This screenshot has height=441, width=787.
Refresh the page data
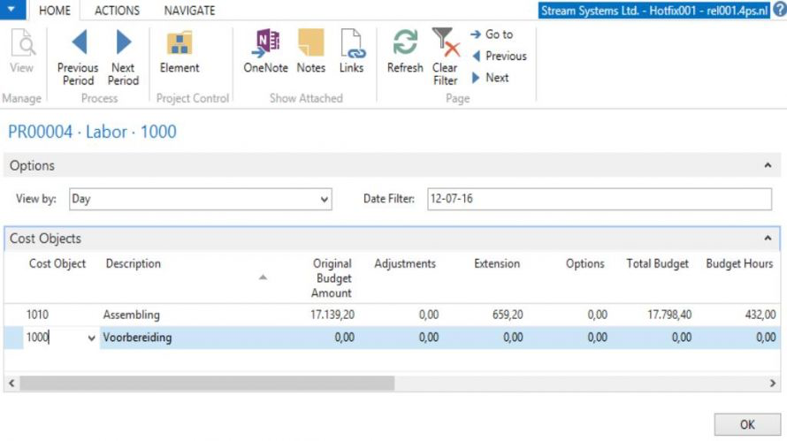coord(405,44)
